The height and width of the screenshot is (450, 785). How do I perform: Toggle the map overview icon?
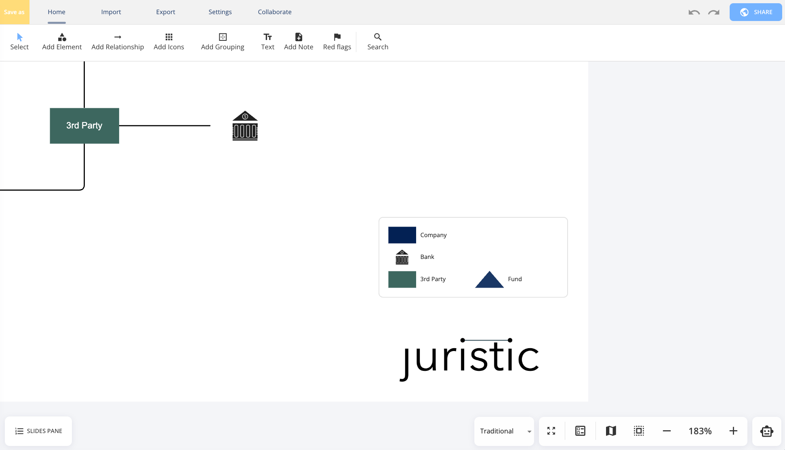(611, 431)
